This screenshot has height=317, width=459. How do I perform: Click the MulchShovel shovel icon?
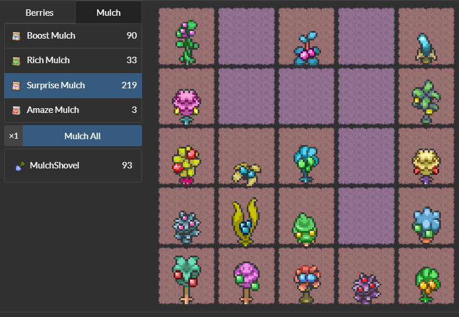click(20, 166)
